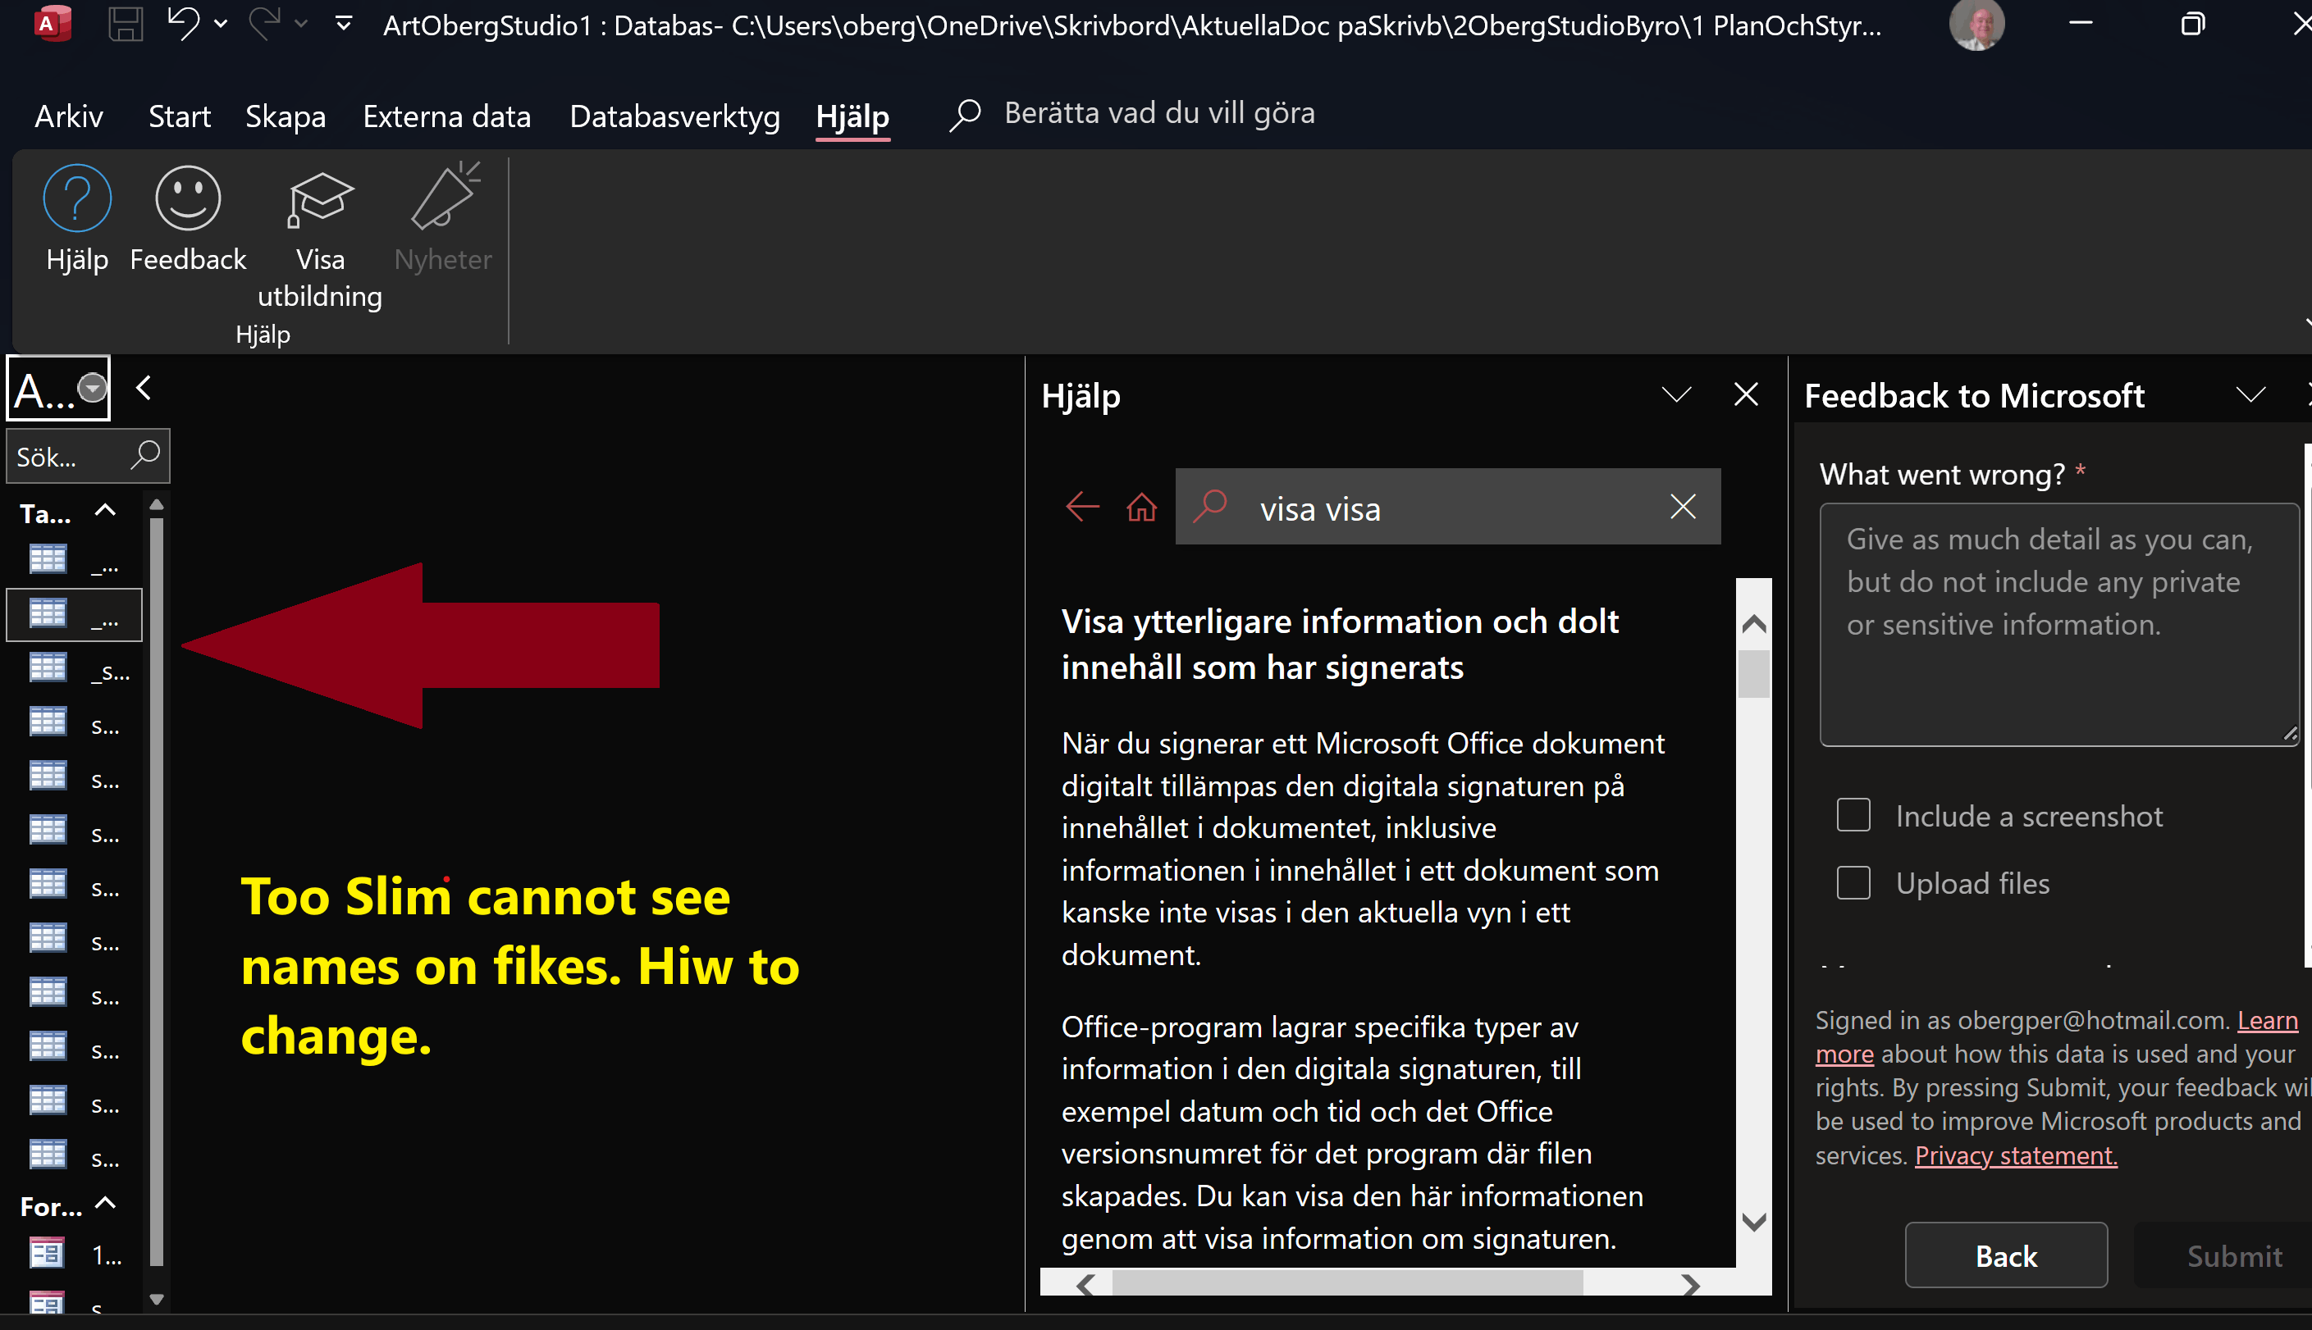
Task: Click the Hjälp question mark ribbon icon
Action: 77,198
